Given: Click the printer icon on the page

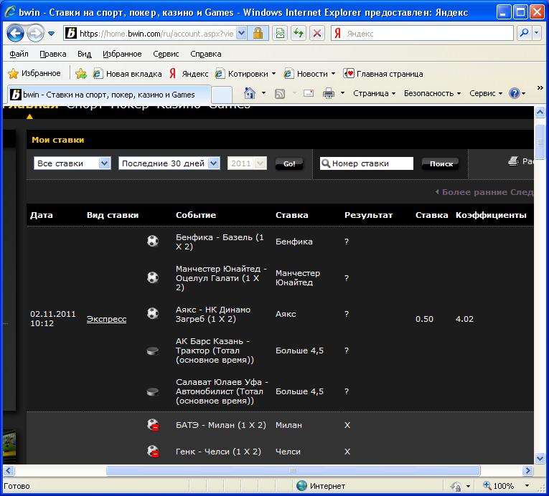Looking at the screenshot, I should pos(513,161).
